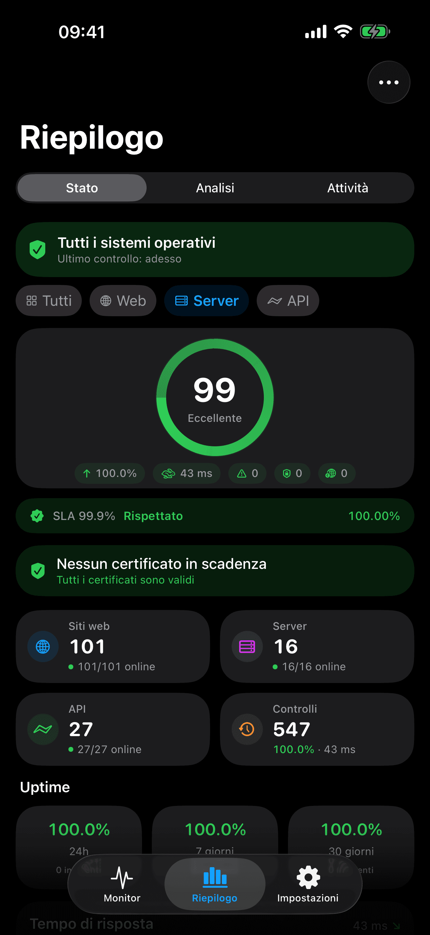The width and height of the screenshot is (430, 935).
Task: Tap the 27/27 online status text
Action: click(109, 749)
